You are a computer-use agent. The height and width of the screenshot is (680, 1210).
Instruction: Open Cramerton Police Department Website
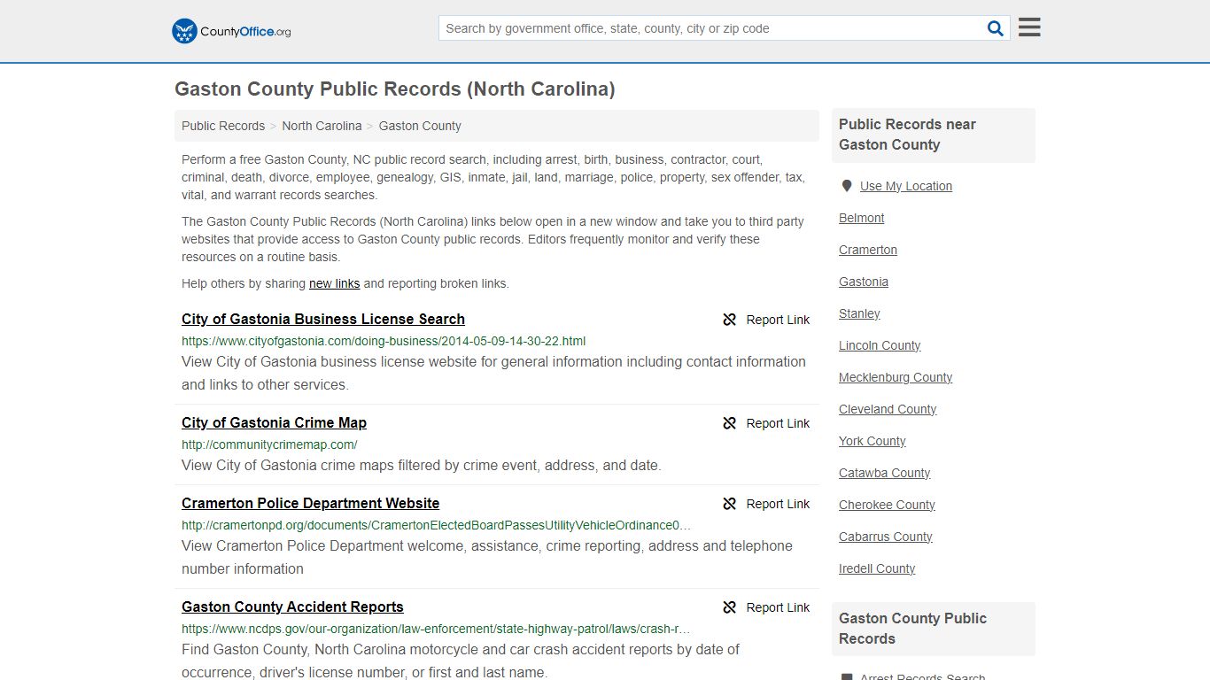(x=310, y=503)
